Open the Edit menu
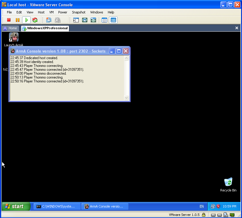Image resolution: width=242 pixels, height=218 pixels. tap(19, 12)
